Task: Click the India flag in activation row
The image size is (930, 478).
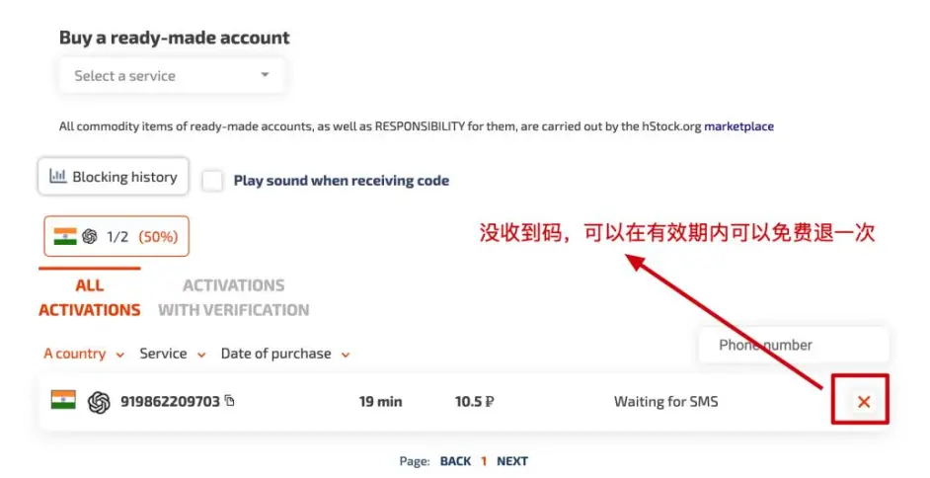Action: [63, 400]
